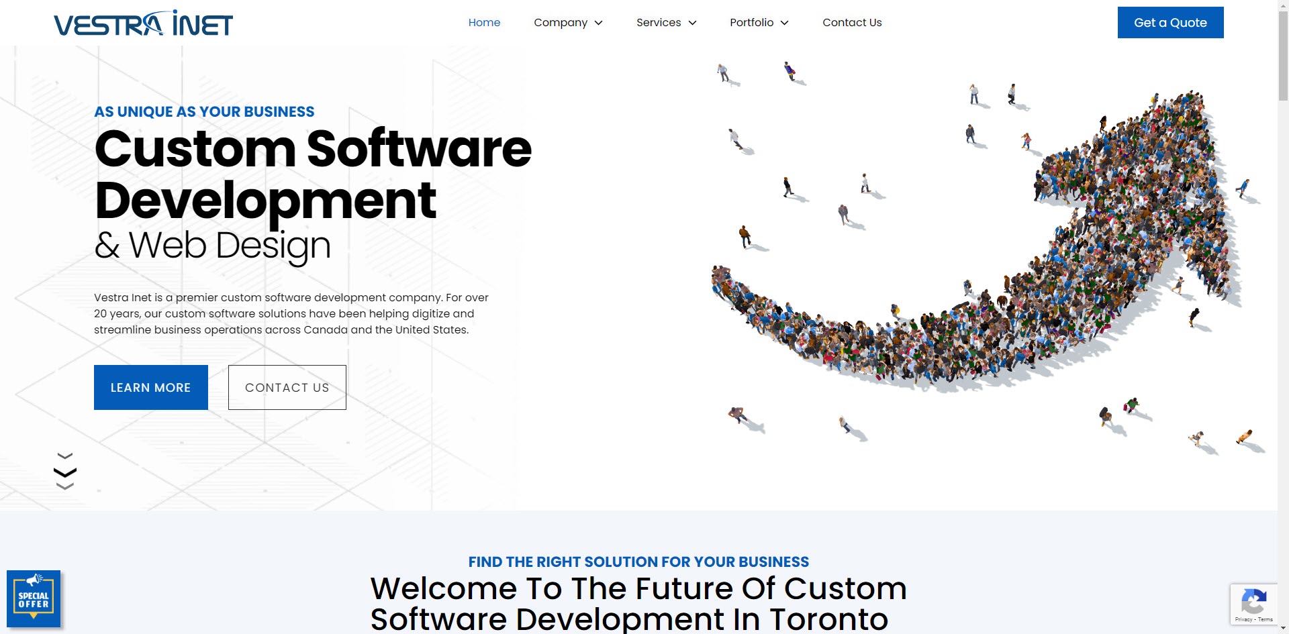Image resolution: width=1289 pixels, height=634 pixels.
Task: Expand the Services dropdown arrow
Action: 693,23
